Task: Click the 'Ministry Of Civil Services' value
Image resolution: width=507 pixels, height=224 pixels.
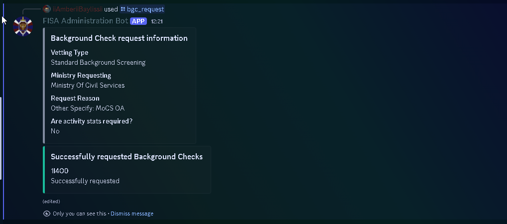Action: pos(88,85)
